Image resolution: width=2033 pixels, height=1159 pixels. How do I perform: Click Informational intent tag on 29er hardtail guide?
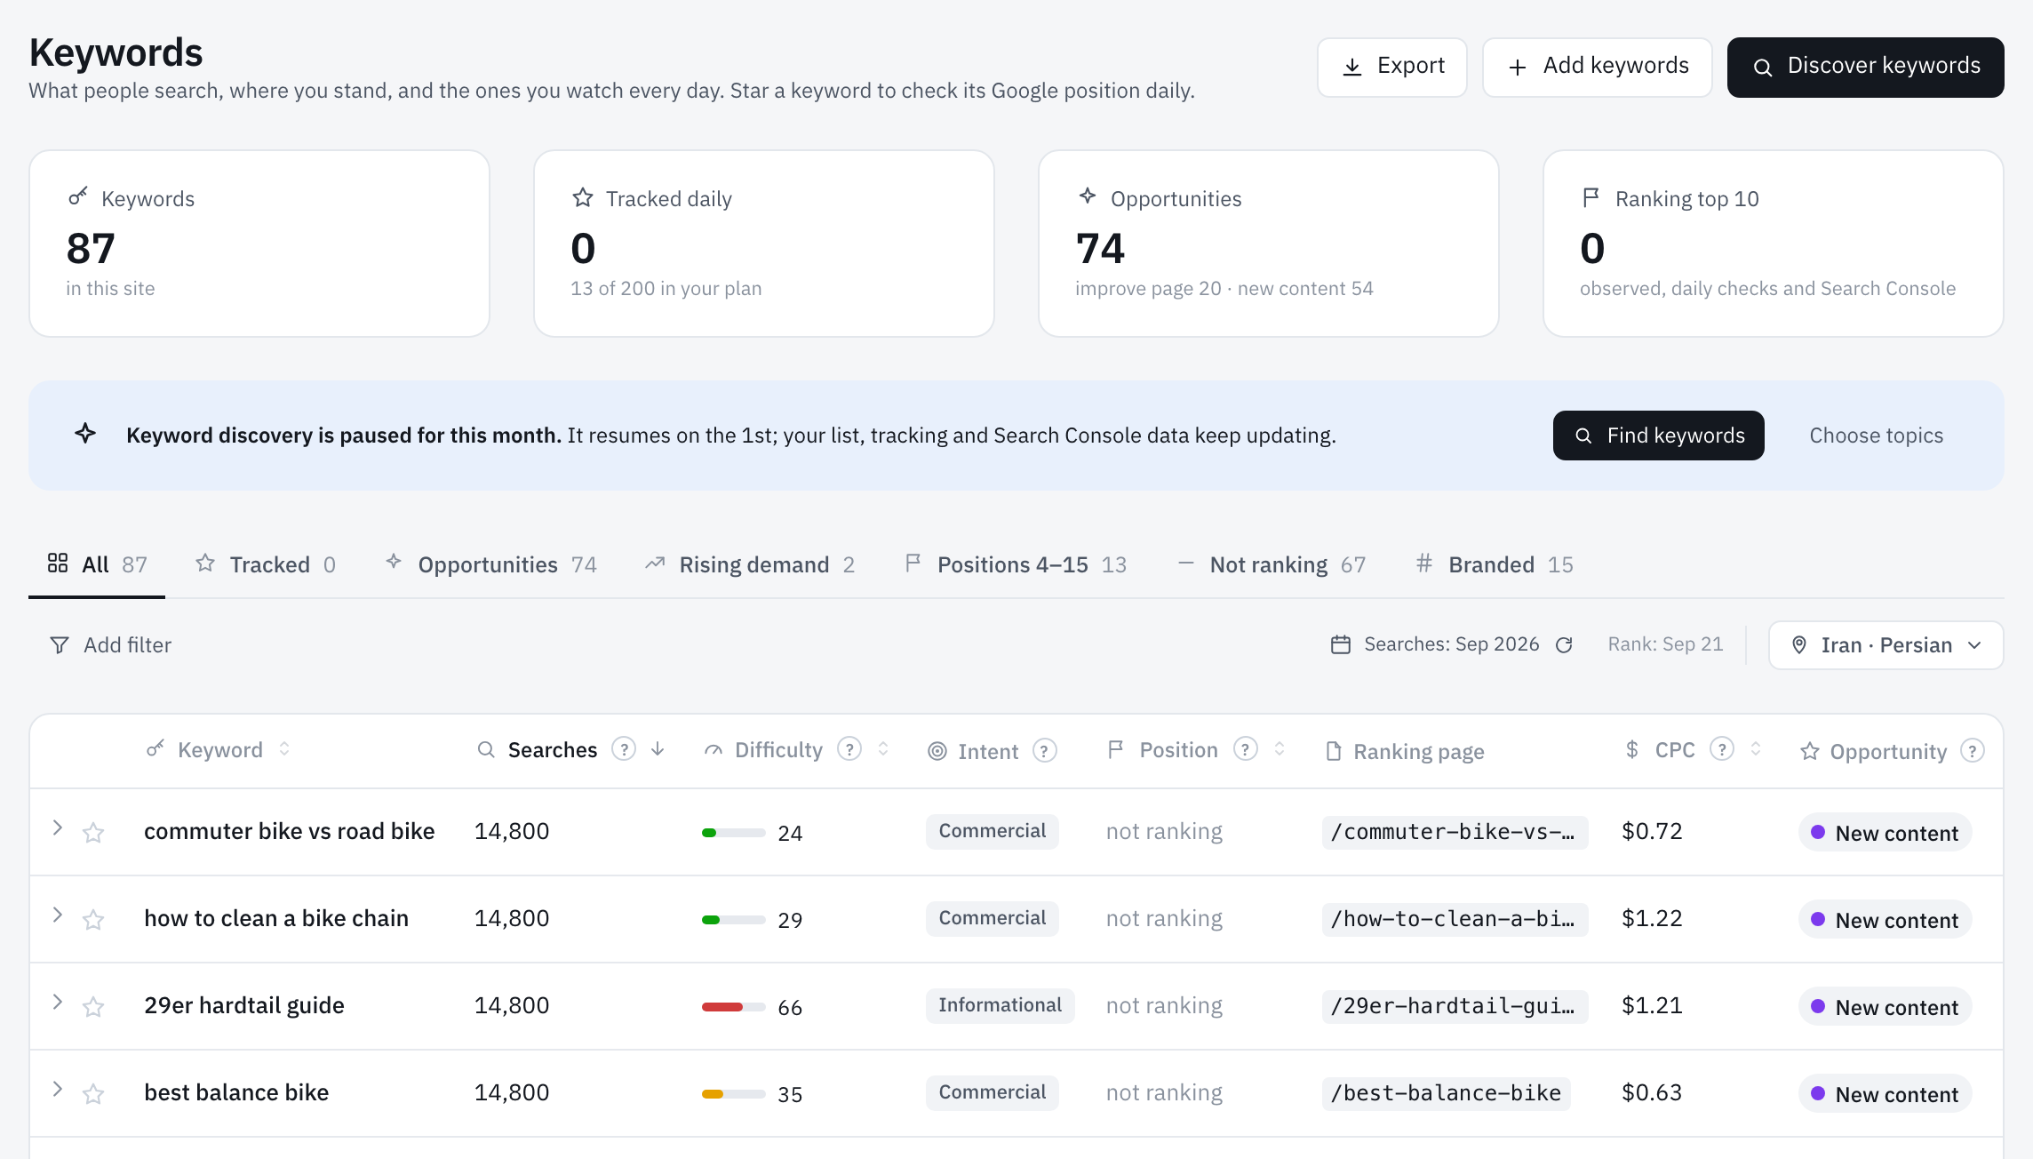(x=1001, y=1005)
